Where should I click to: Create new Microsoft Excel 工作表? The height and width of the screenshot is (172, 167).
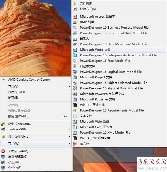(x=119, y=127)
